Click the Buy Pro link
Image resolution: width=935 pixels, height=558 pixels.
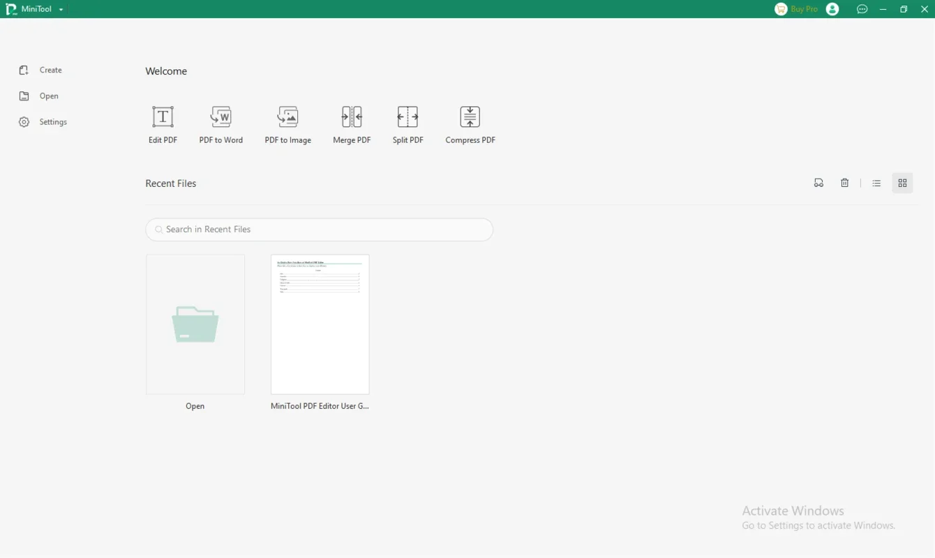pos(804,9)
